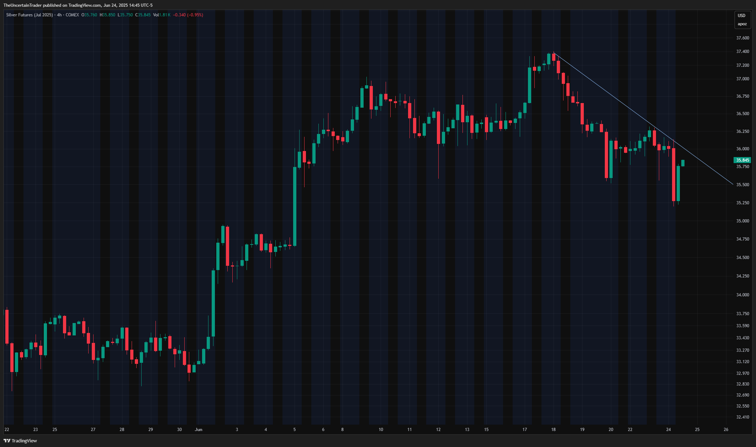The width and height of the screenshot is (756, 447).
Task: Click the low value L35.750 in legend
Action: (125, 15)
